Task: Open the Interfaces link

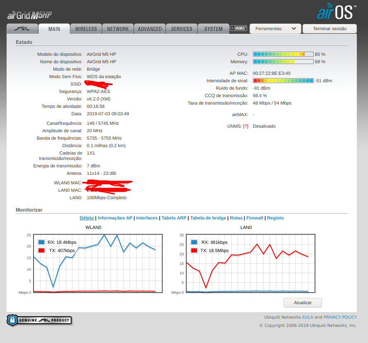Action: point(147,218)
